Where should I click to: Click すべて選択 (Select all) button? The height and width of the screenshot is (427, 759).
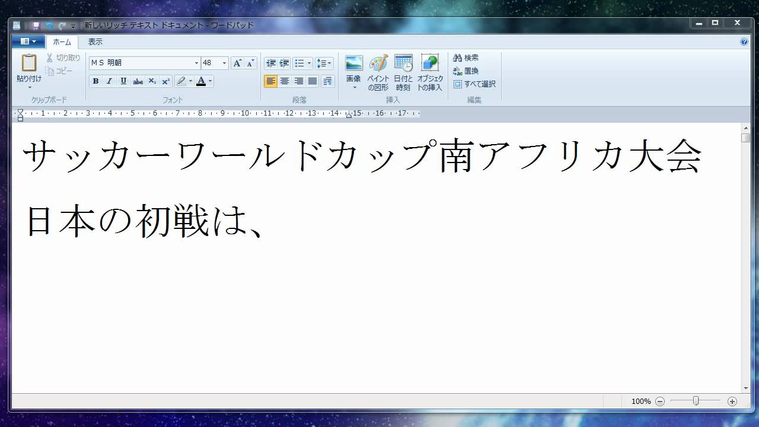[474, 84]
